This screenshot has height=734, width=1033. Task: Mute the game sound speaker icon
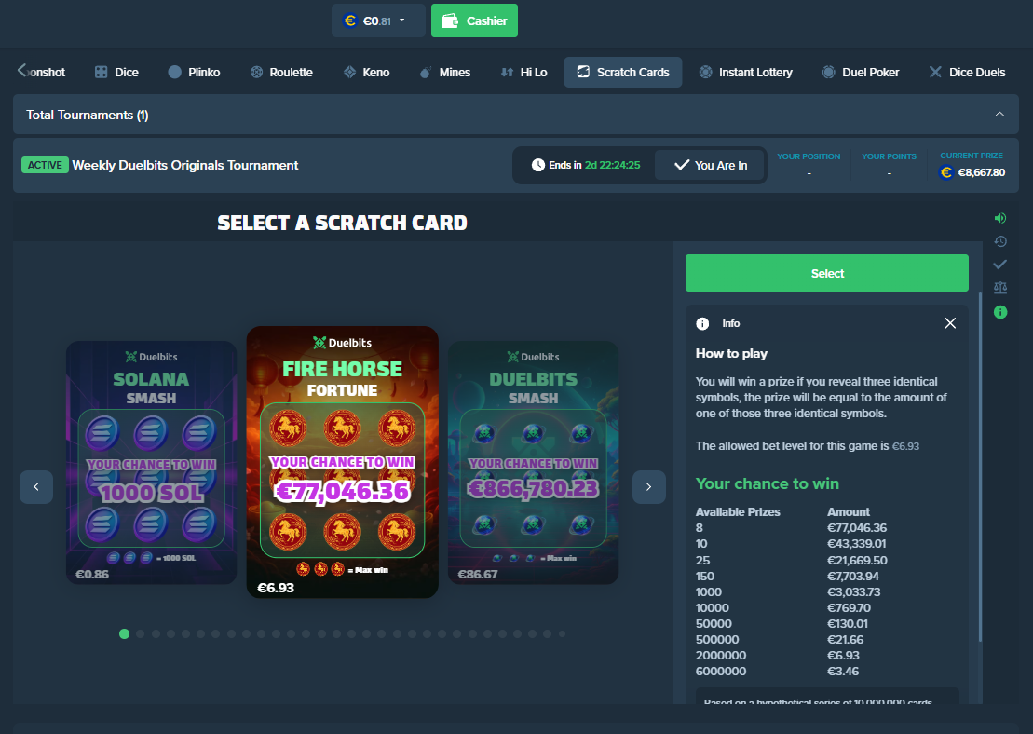coord(1000,218)
